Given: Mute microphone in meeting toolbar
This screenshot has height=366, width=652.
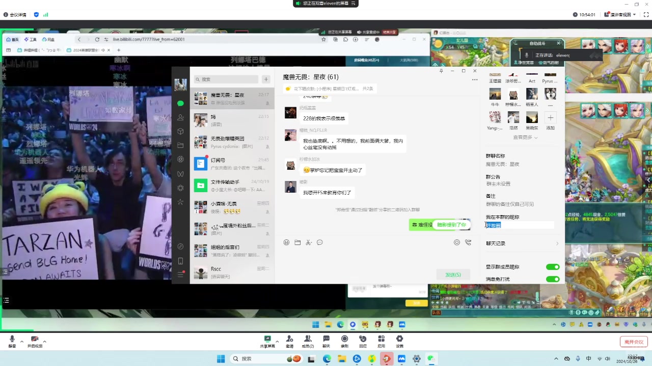Looking at the screenshot, I should click(12, 341).
